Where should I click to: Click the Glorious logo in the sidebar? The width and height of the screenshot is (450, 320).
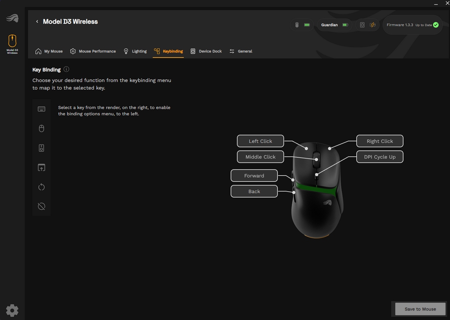(x=12, y=18)
